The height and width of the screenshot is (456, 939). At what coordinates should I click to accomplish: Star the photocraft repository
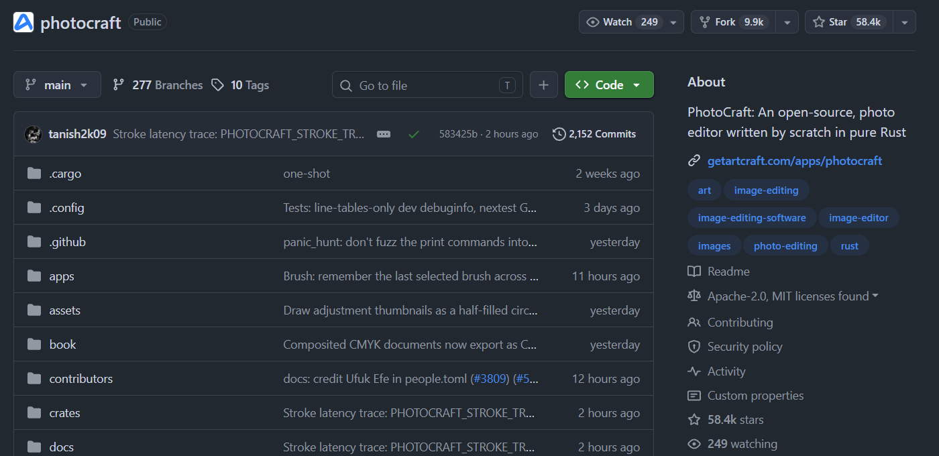[848, 22]
